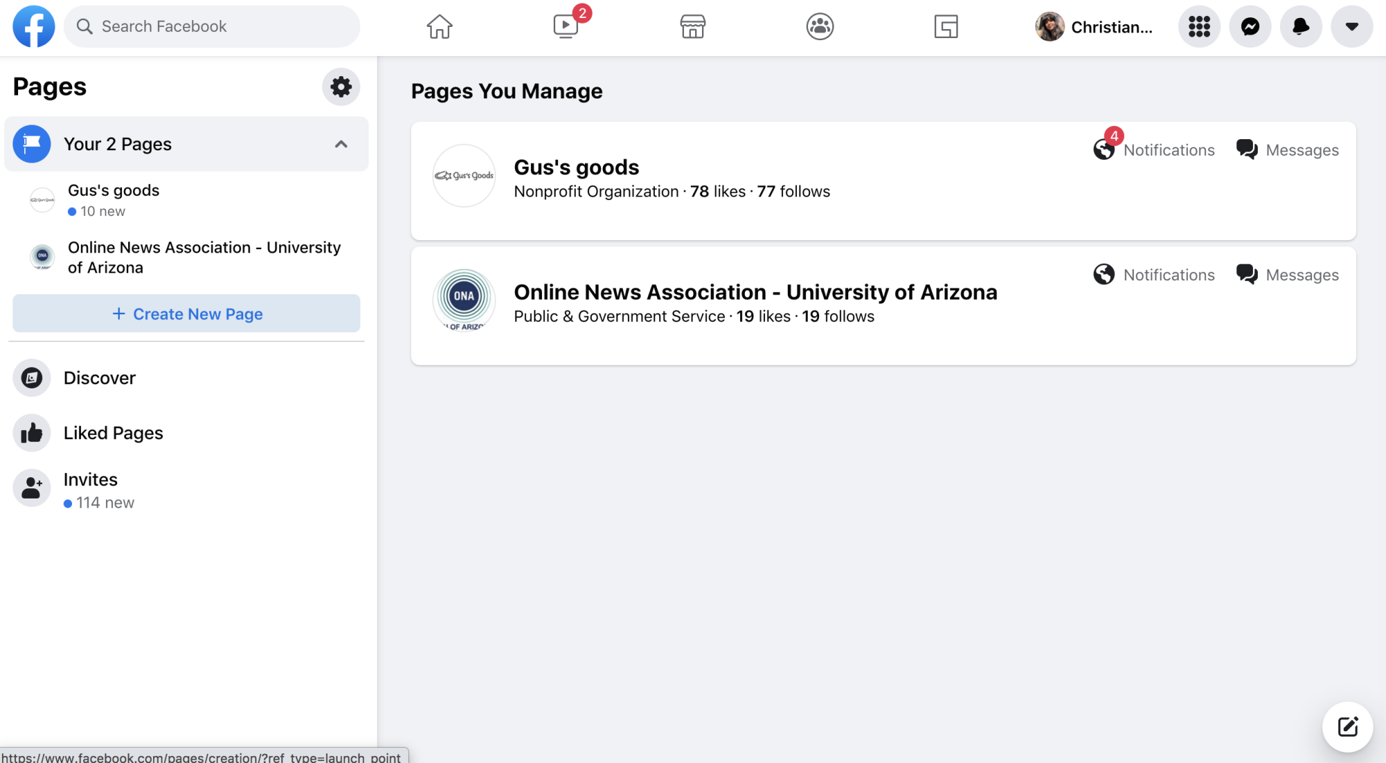Click Create New Page button
Image resolution: width=1386 pixels, height=763 pixels.
coord(186,314)
